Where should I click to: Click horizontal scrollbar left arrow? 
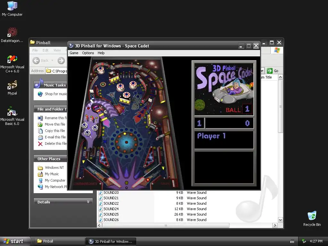point(100,225)
